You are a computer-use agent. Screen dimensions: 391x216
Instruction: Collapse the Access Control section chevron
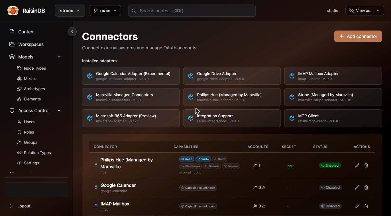coord(59,110)
